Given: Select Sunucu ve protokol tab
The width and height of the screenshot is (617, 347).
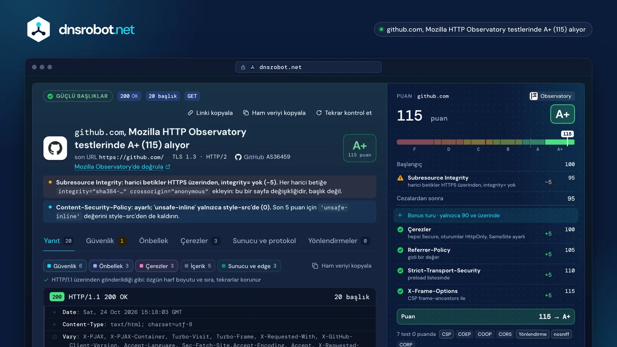Looking at the screenshot, I should tap(264, 241).
